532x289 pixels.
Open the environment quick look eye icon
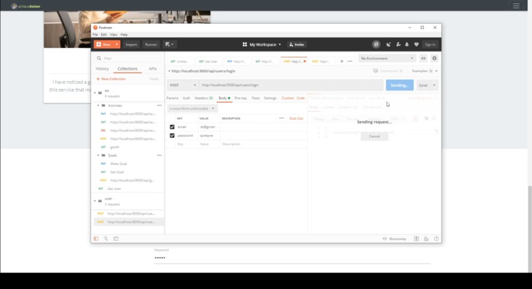424,58
